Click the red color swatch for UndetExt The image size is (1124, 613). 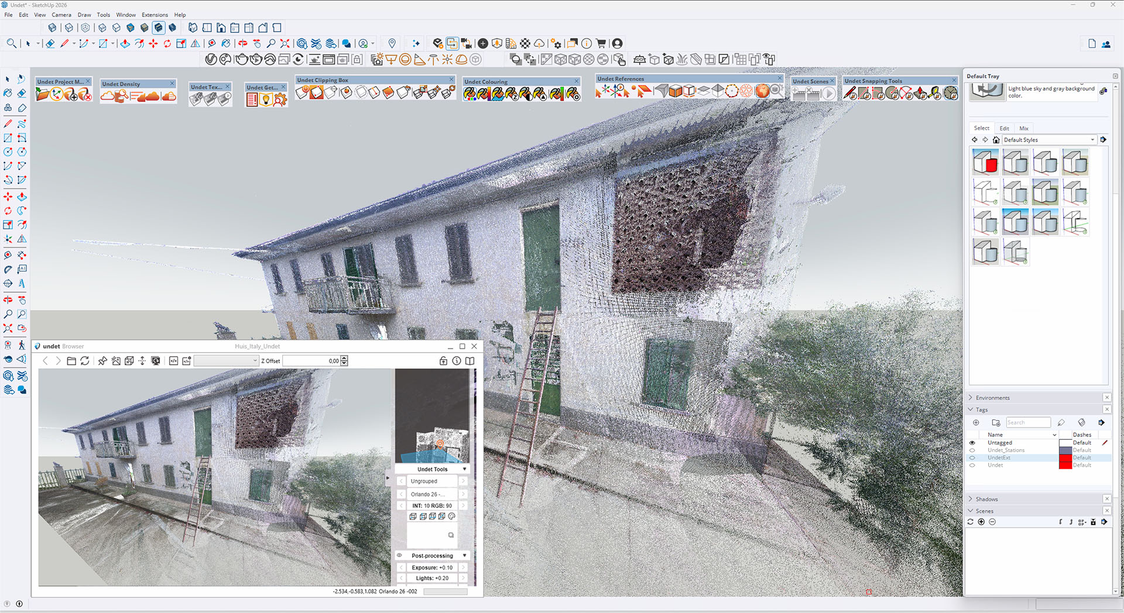[1065, 458]
